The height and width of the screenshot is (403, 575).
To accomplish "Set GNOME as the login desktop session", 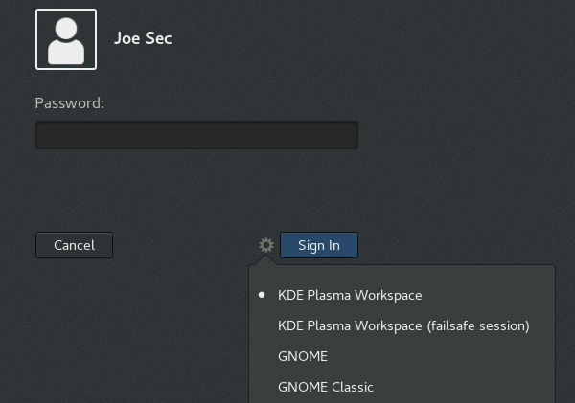I will click(303, 356).
